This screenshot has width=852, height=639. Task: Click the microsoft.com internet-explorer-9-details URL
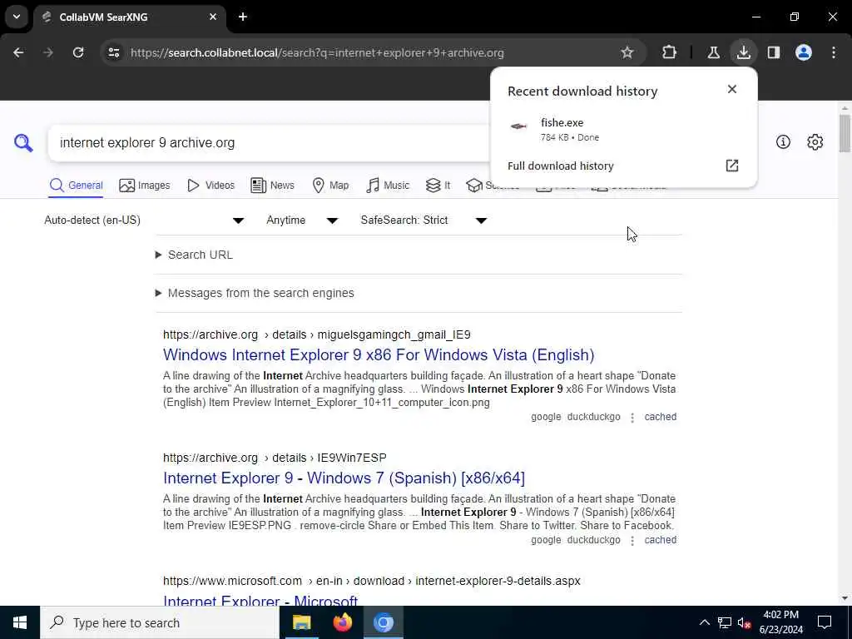372,581
